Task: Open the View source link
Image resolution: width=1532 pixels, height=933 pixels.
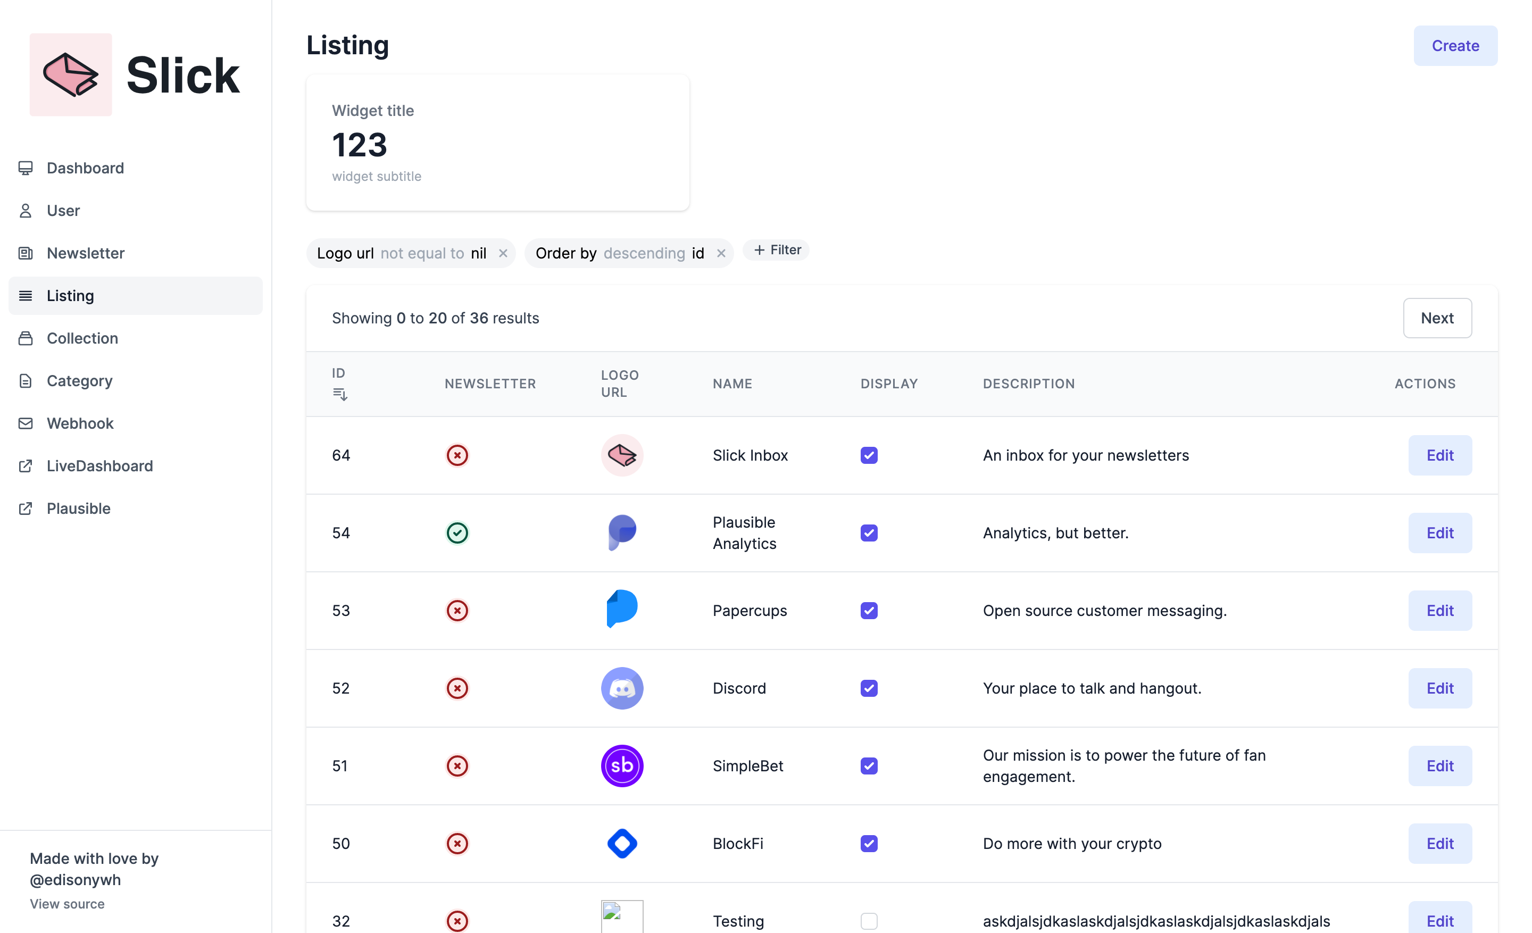Action: tap(67, 904)
